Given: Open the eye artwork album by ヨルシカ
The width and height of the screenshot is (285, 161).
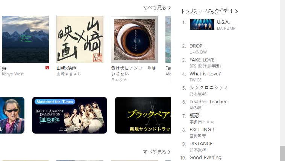Looking at the screenshot, I should [x=134, y=39].
